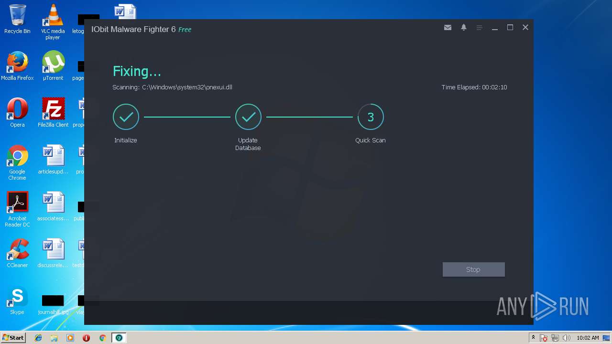
Task: Click the Fixing... heading text
Action: click(x=137, y=72)
